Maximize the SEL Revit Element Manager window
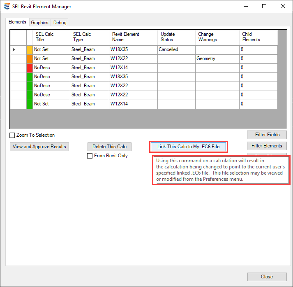The width and height of the screenshot is (293, 287). (264, 7)
